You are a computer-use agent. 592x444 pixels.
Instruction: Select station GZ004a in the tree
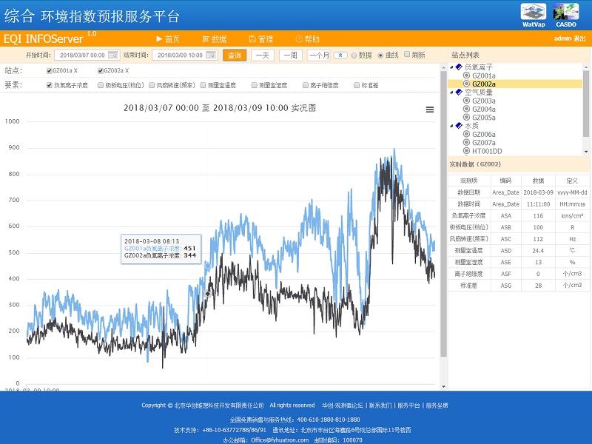483,109
